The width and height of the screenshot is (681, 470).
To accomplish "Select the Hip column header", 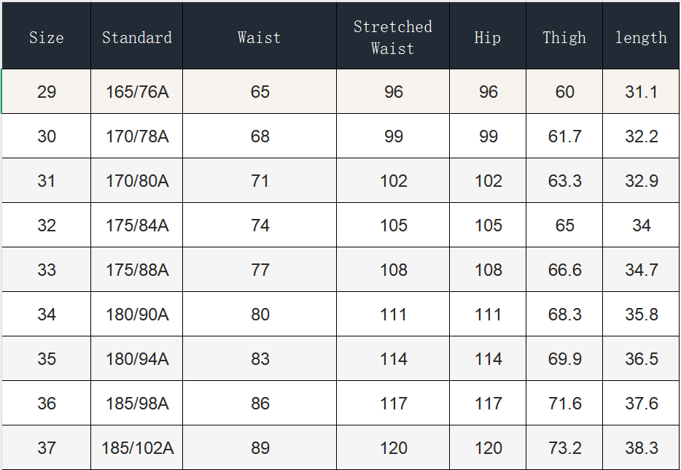I will click(x=488, y=37).
